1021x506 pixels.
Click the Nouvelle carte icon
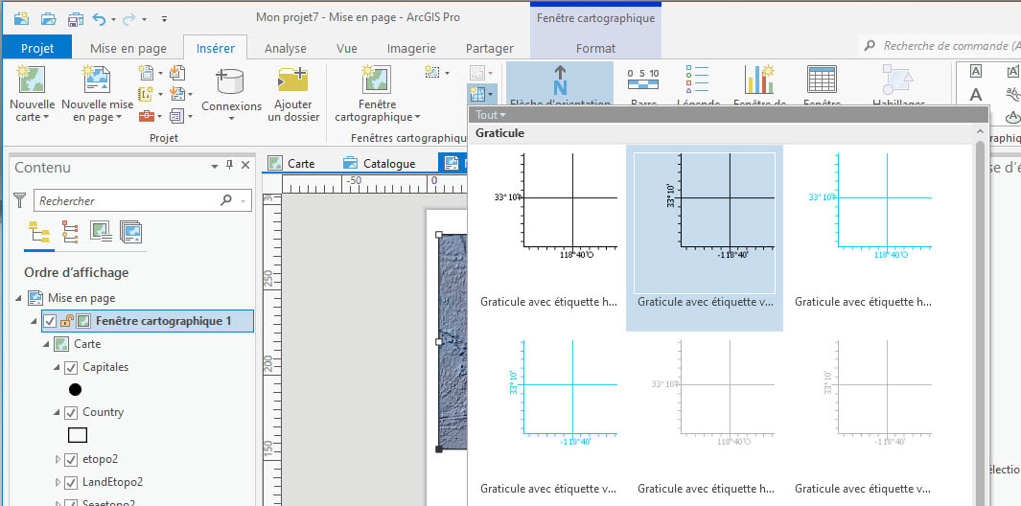pos(32,81)
